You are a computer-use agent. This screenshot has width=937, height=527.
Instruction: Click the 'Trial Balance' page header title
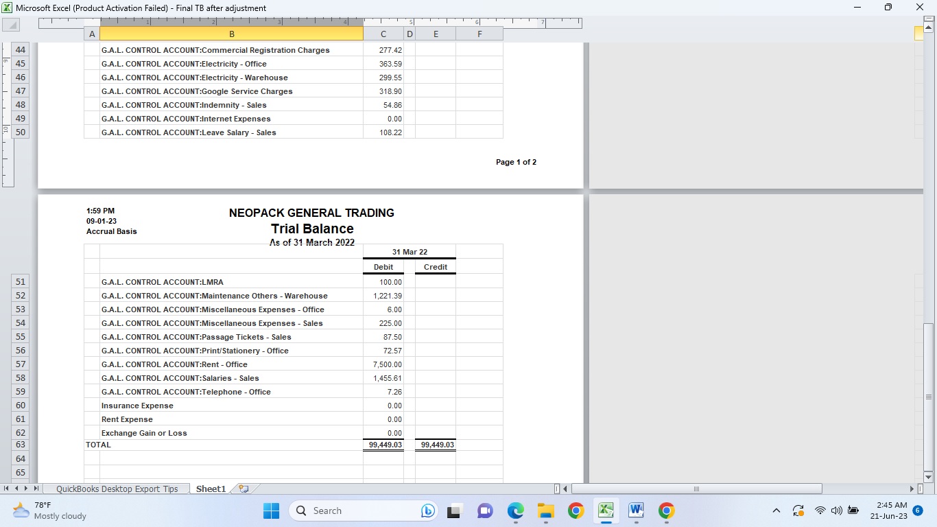tap(312, 229)
